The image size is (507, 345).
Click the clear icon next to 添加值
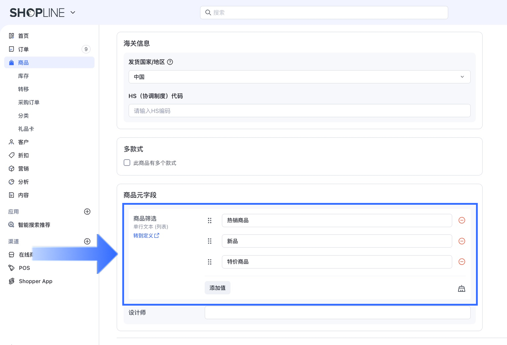(461, 289)
